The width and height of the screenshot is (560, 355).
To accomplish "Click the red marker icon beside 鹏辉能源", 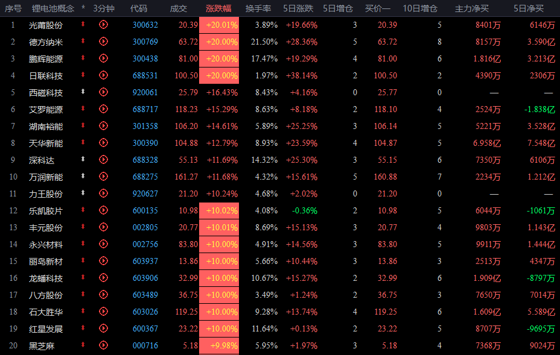I will point(83,58).
